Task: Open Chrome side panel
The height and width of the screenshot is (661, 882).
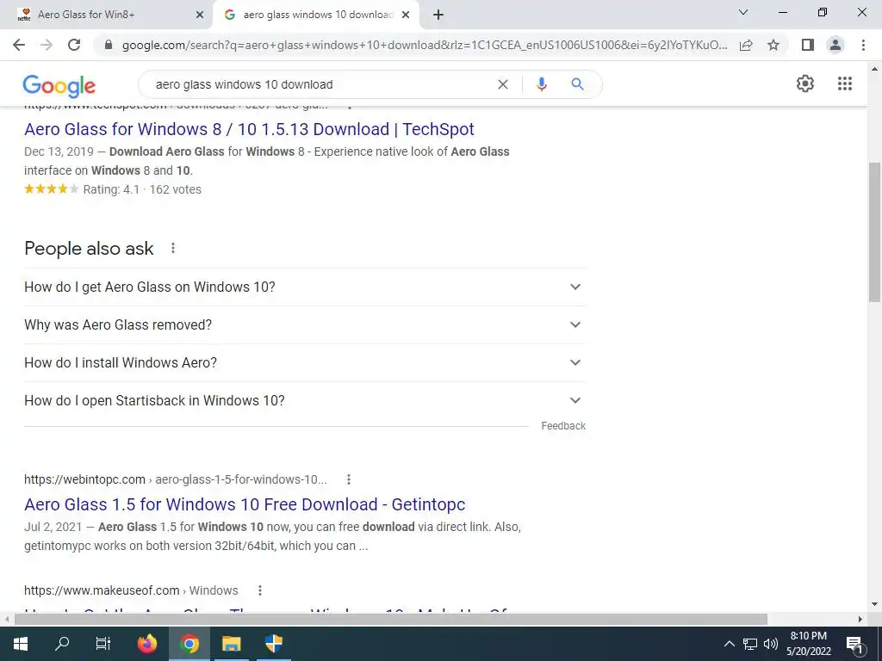Action: point(808,45)
